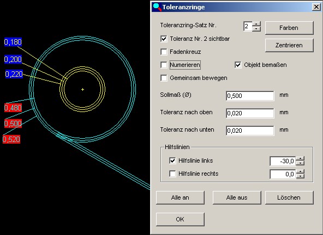Select the red 0,500 dimension label
323x235 pixels.
click(13, 123)
